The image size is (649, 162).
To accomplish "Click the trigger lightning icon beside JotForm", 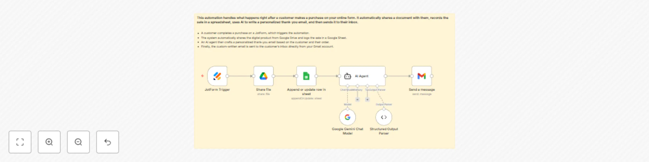I will point(202,76).
